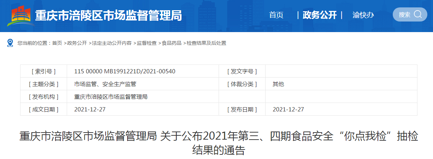The height and width of the screenshot is (159, 433).
Task: Click the 成文日期 label cell
Action: point(43,109)
